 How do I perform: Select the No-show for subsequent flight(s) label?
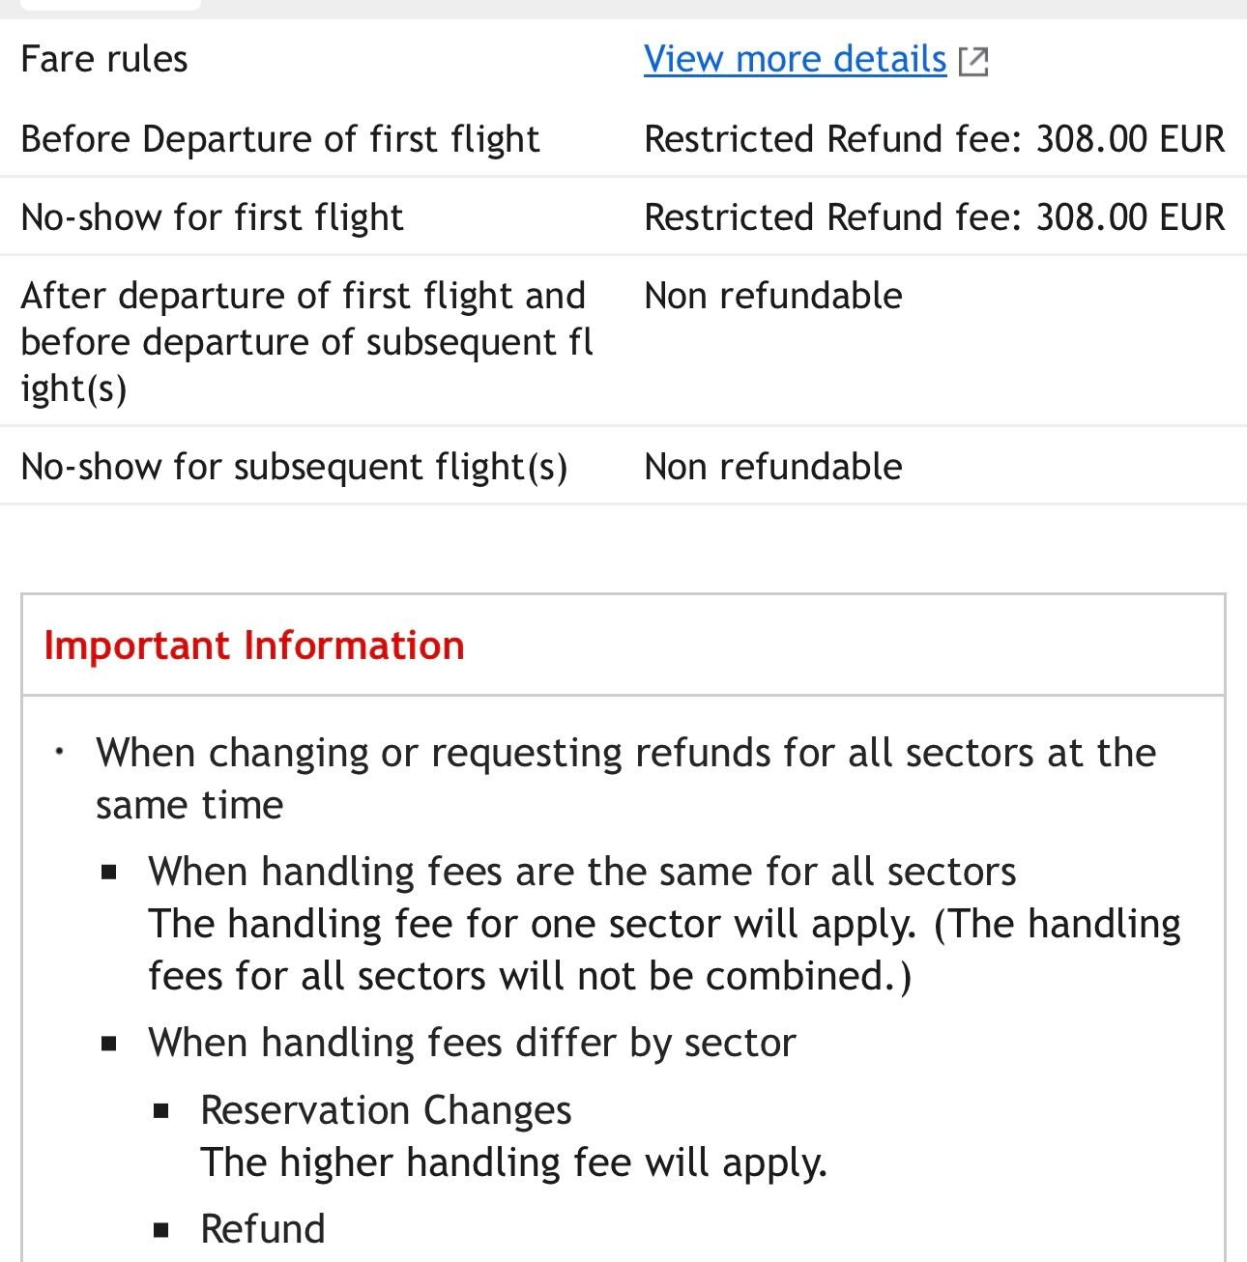tap(294, 467)
